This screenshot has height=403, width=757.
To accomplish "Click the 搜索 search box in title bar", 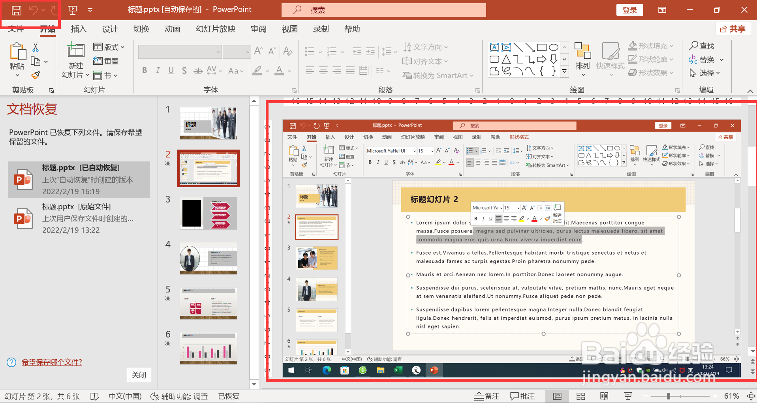I will 384,10.
